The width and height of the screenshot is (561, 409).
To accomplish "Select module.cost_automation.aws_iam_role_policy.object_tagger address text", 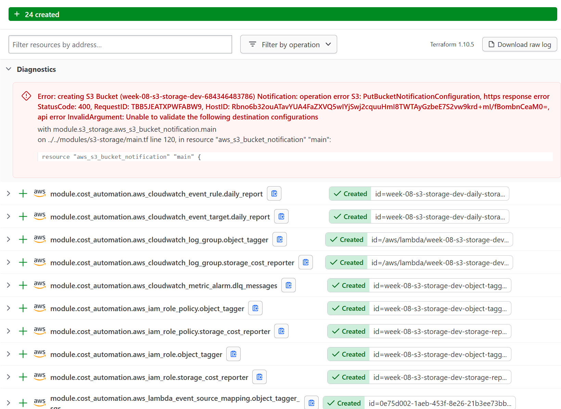I will (x=147, y=308).
